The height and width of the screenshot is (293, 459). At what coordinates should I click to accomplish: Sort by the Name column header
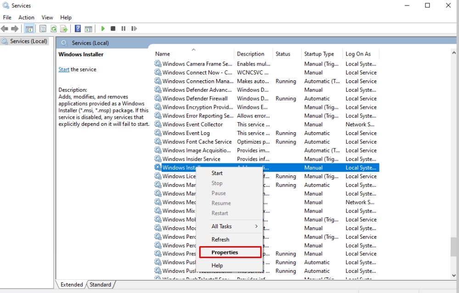[194, 54]
